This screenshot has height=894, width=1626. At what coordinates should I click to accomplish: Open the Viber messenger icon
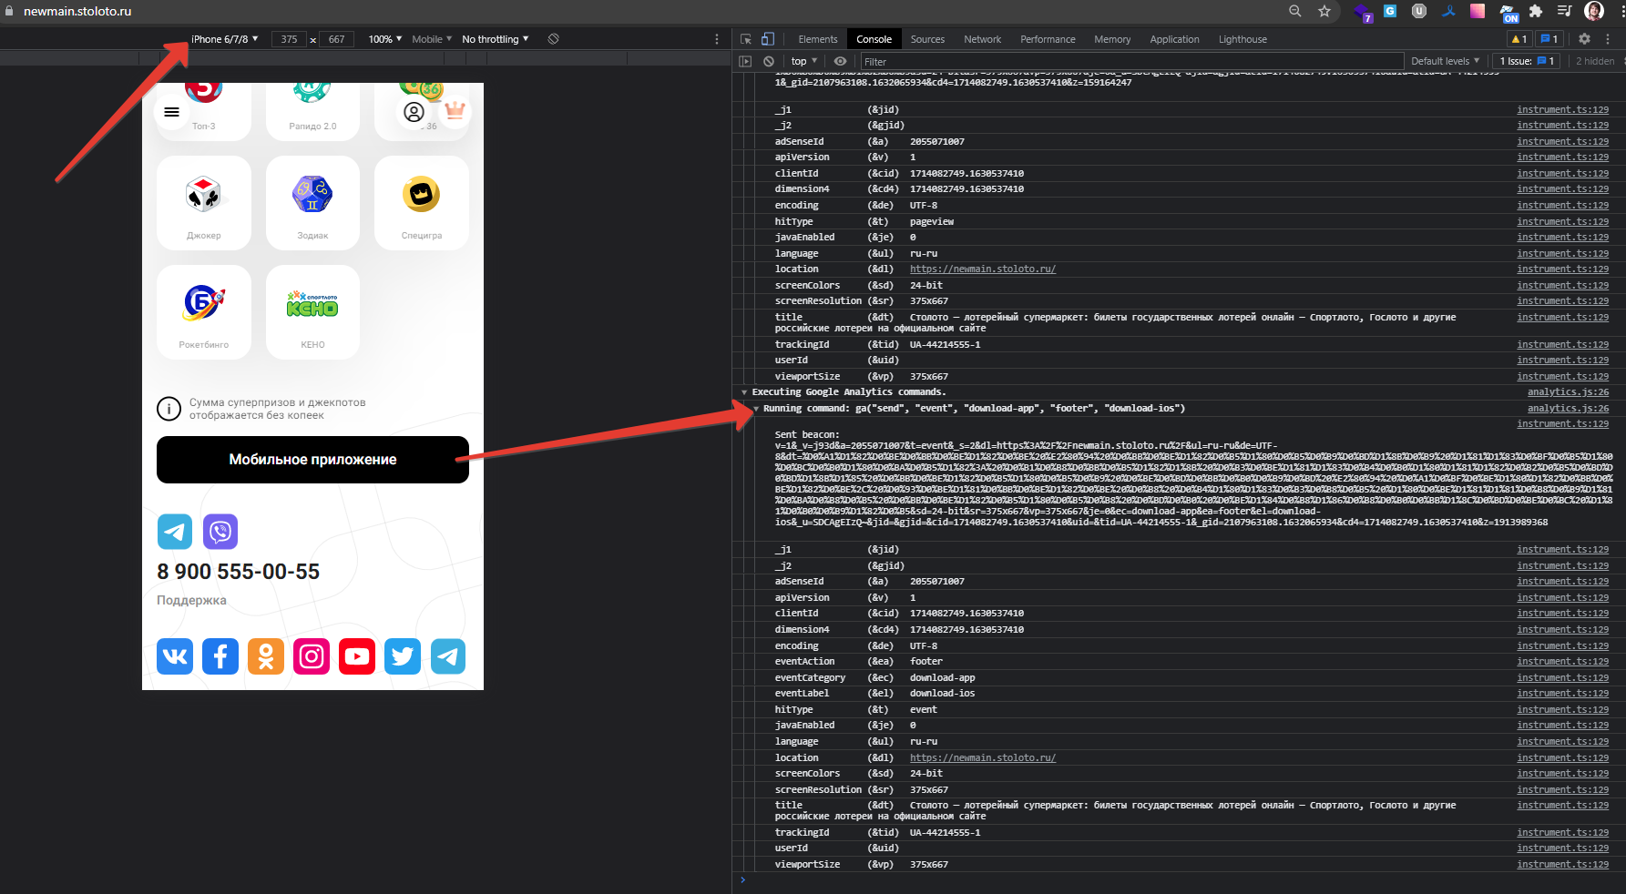click(220, 532)
